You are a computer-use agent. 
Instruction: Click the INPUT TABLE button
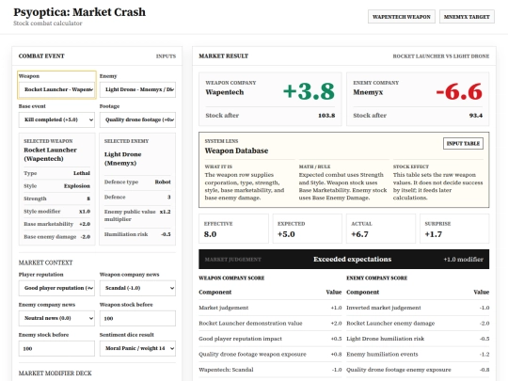click(463, 144)
